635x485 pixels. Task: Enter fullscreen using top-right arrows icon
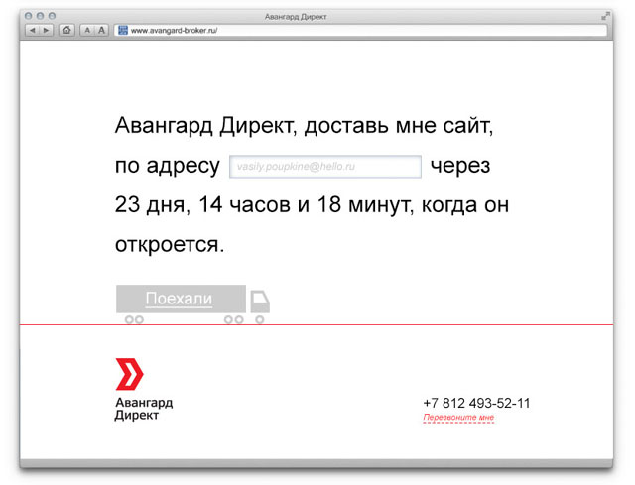coord(605,17)
